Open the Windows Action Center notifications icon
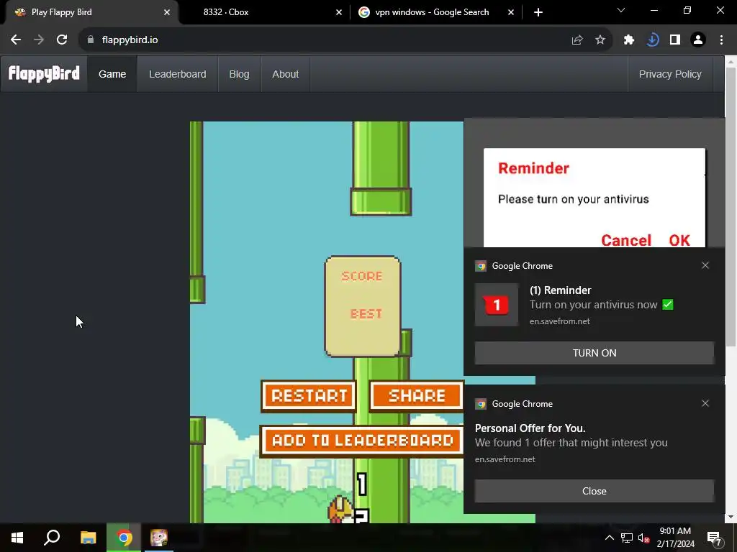737x552 pixels. tap(715, 538)
